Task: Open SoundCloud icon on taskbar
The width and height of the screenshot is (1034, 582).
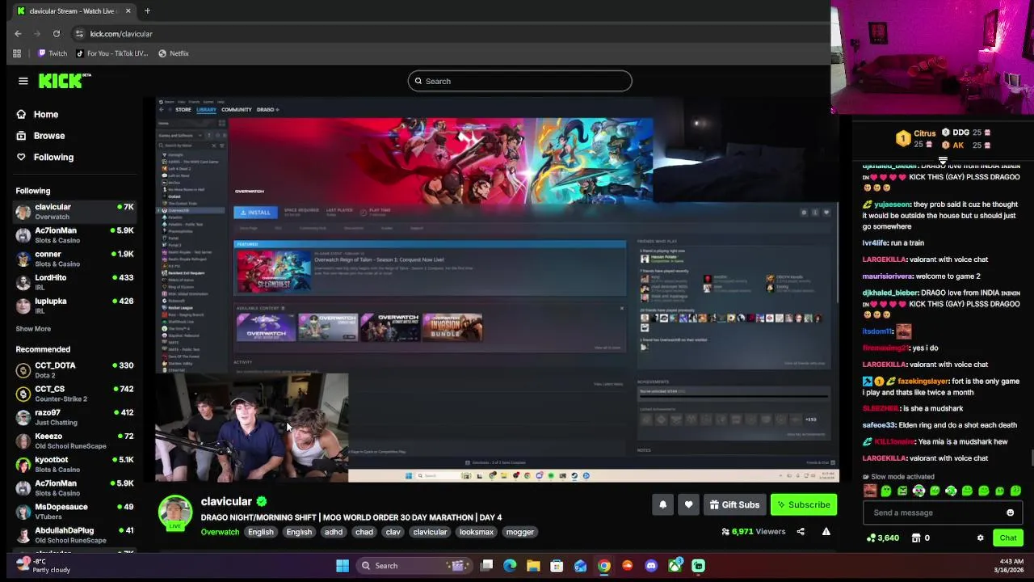Action: tap(628, 566)
